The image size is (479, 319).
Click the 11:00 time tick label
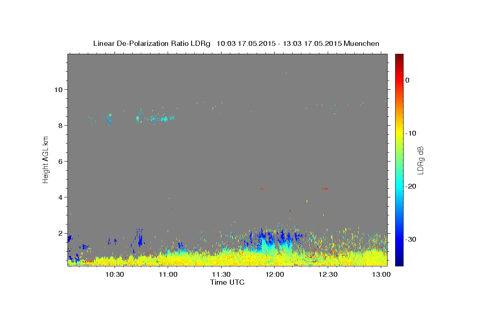click(x=168, y=275)
